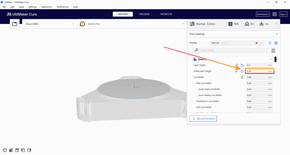Screen dimensions: 290x155
Task: Close the Print settings panel
Action: 277,34
